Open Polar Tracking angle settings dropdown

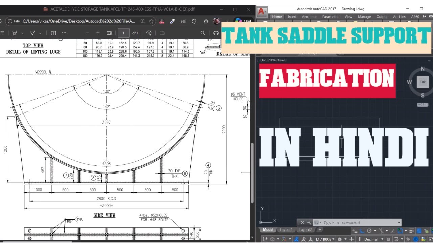(x=375, y=231)
